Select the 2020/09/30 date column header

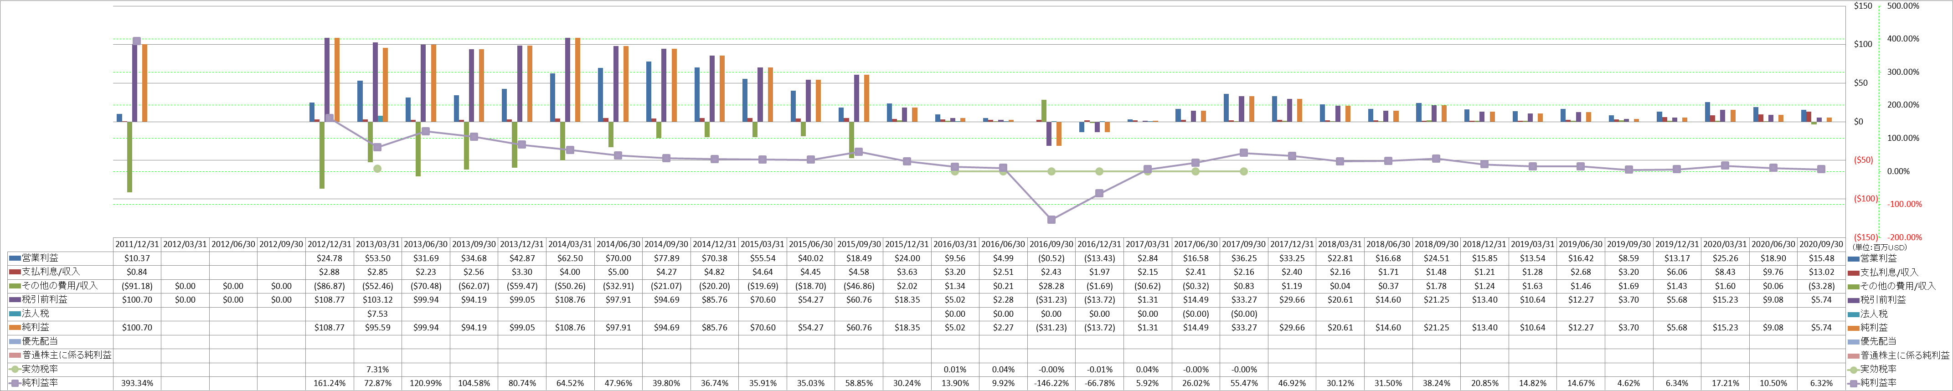click(x=1821, y=245)
